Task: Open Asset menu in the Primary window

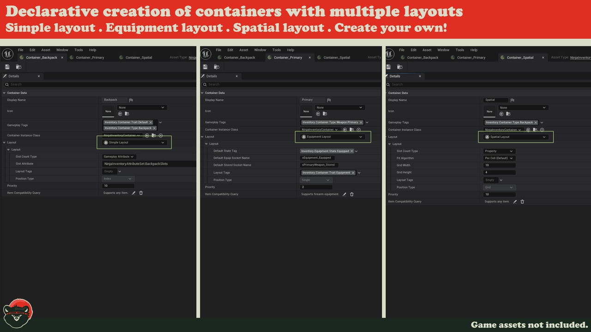Action: tap(244, 50)
